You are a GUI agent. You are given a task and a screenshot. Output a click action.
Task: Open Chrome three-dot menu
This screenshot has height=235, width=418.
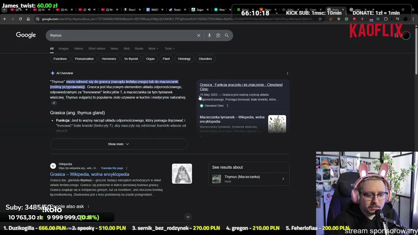413,19
